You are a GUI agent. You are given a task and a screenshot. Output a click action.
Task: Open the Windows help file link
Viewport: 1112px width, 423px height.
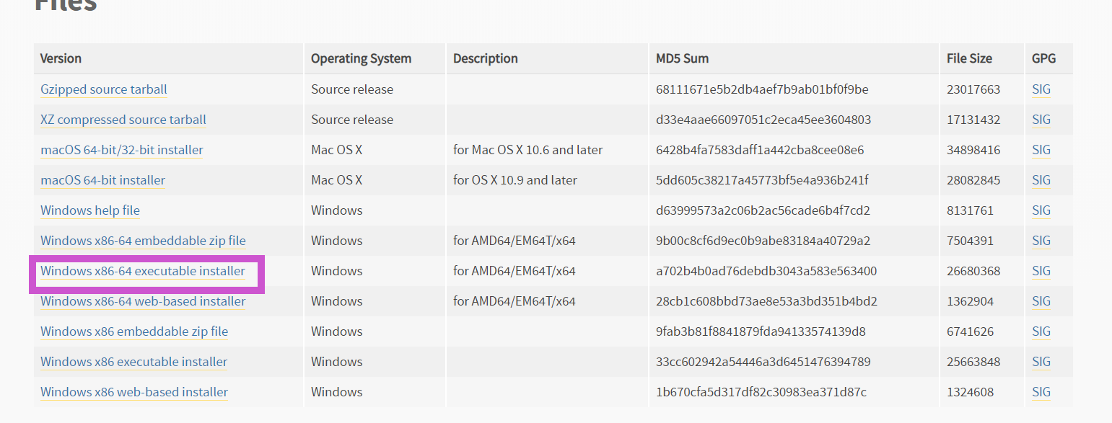click(90, 210)
